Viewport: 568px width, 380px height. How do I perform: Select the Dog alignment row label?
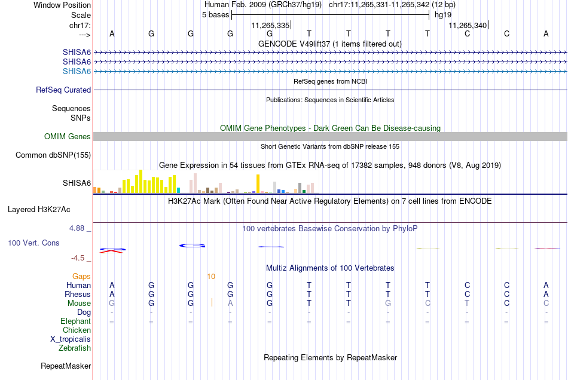(84, 312)
